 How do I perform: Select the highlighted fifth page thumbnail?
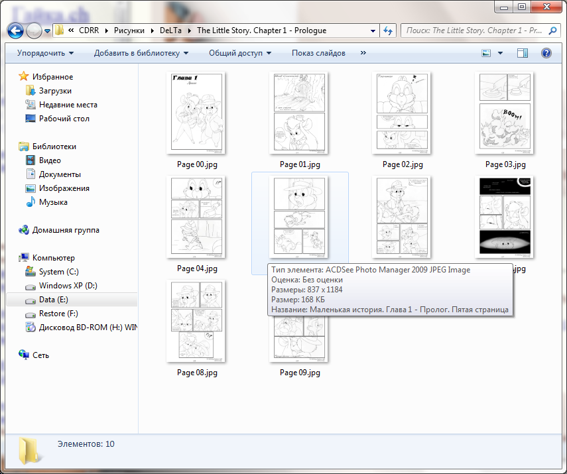click(x=299, y=217)
